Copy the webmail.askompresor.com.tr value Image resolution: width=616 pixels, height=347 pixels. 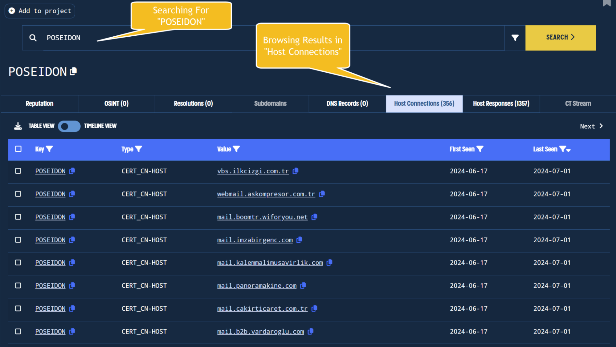322,194
